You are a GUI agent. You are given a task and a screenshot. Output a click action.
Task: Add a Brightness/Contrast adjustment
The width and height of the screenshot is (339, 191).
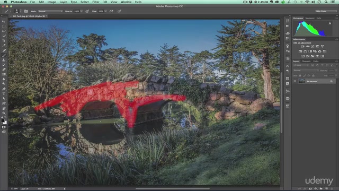[x=302, y=46]
